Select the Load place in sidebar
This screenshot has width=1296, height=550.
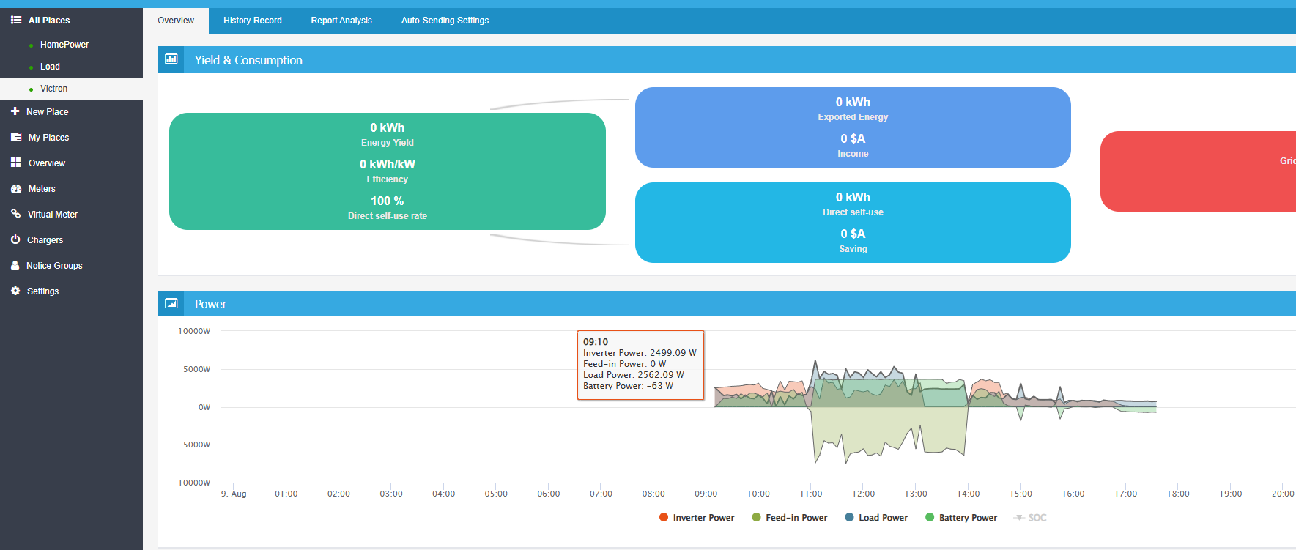pos(50,67)
